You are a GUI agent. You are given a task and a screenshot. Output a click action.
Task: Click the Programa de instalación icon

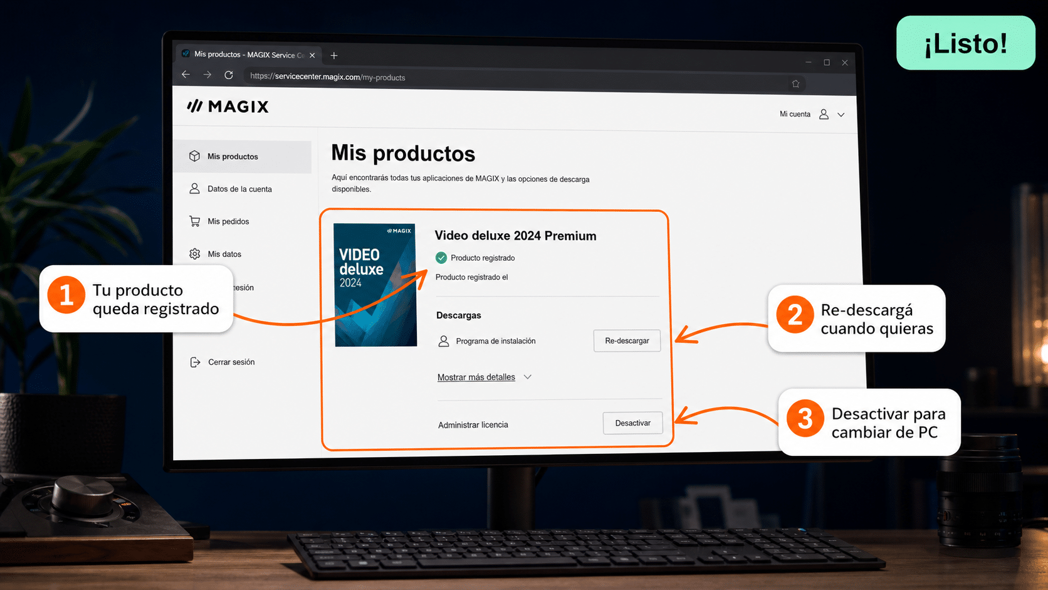click(444, 341)
